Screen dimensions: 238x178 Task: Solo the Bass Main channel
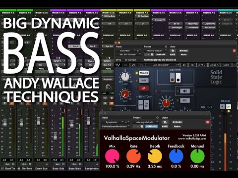coord(72,103)
